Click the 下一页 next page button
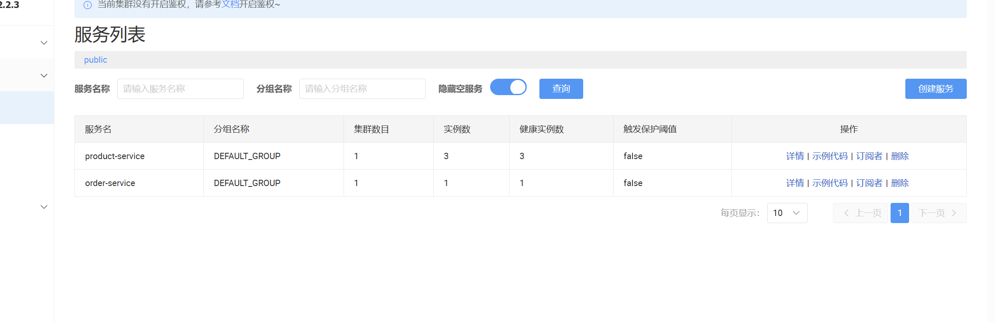 939,213
